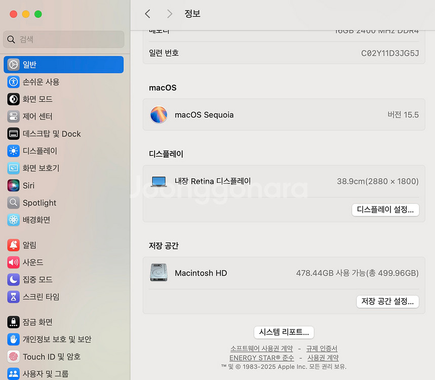Image resolution: width=435 pixels, height=380 pixels.
Task: Click 내장 Retina 디스플레이 label
Action: 213,181
